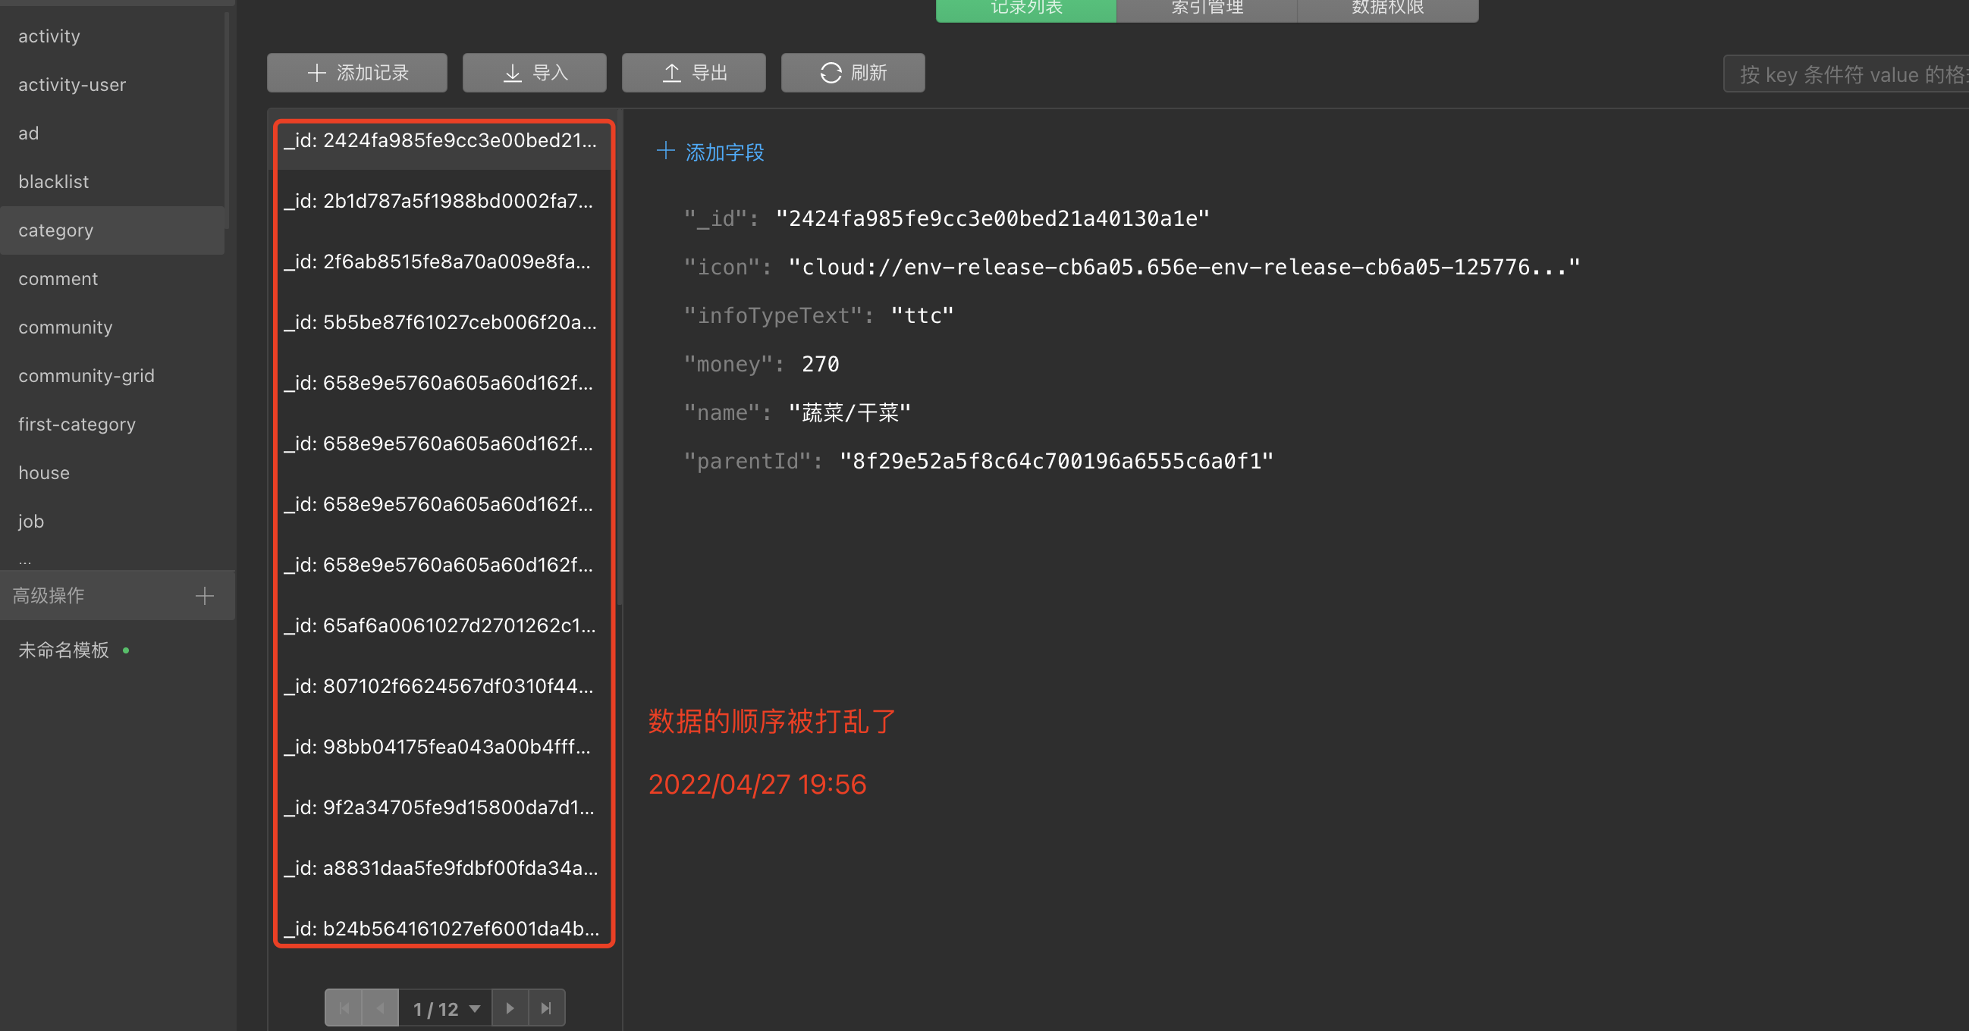Select the first-category collection
1969x1031 pixels.
pos(77,424)
